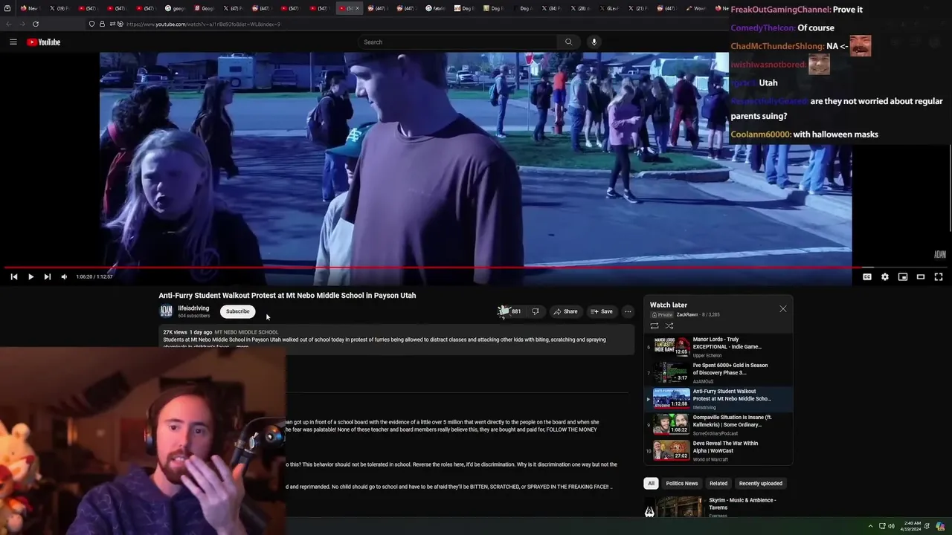Click the search magnifier button
Image resolution: width=952 pixels, height=535 pixels.
click(x=568, y=42)
